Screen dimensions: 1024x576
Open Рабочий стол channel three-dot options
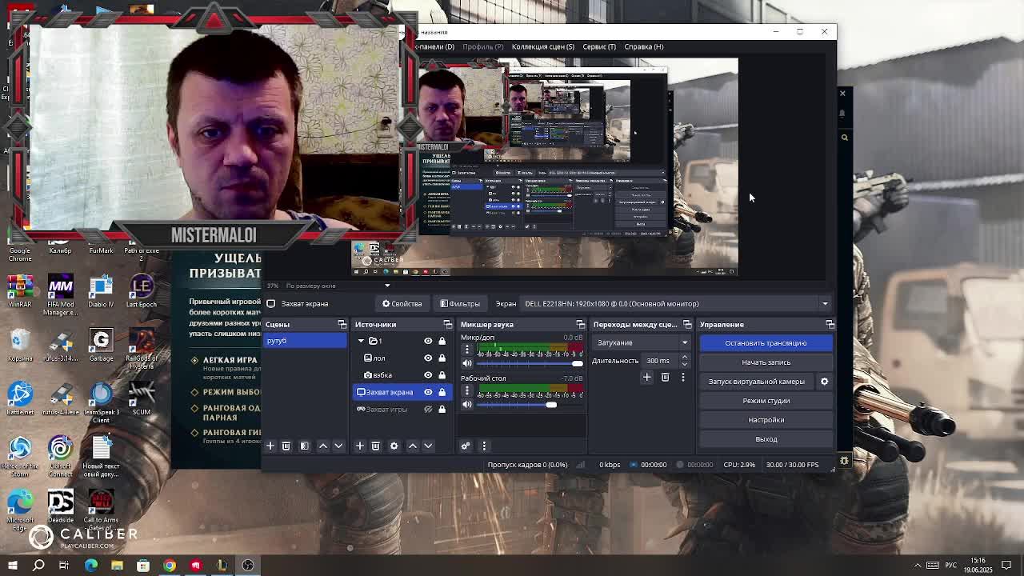[x=467, y=390]
